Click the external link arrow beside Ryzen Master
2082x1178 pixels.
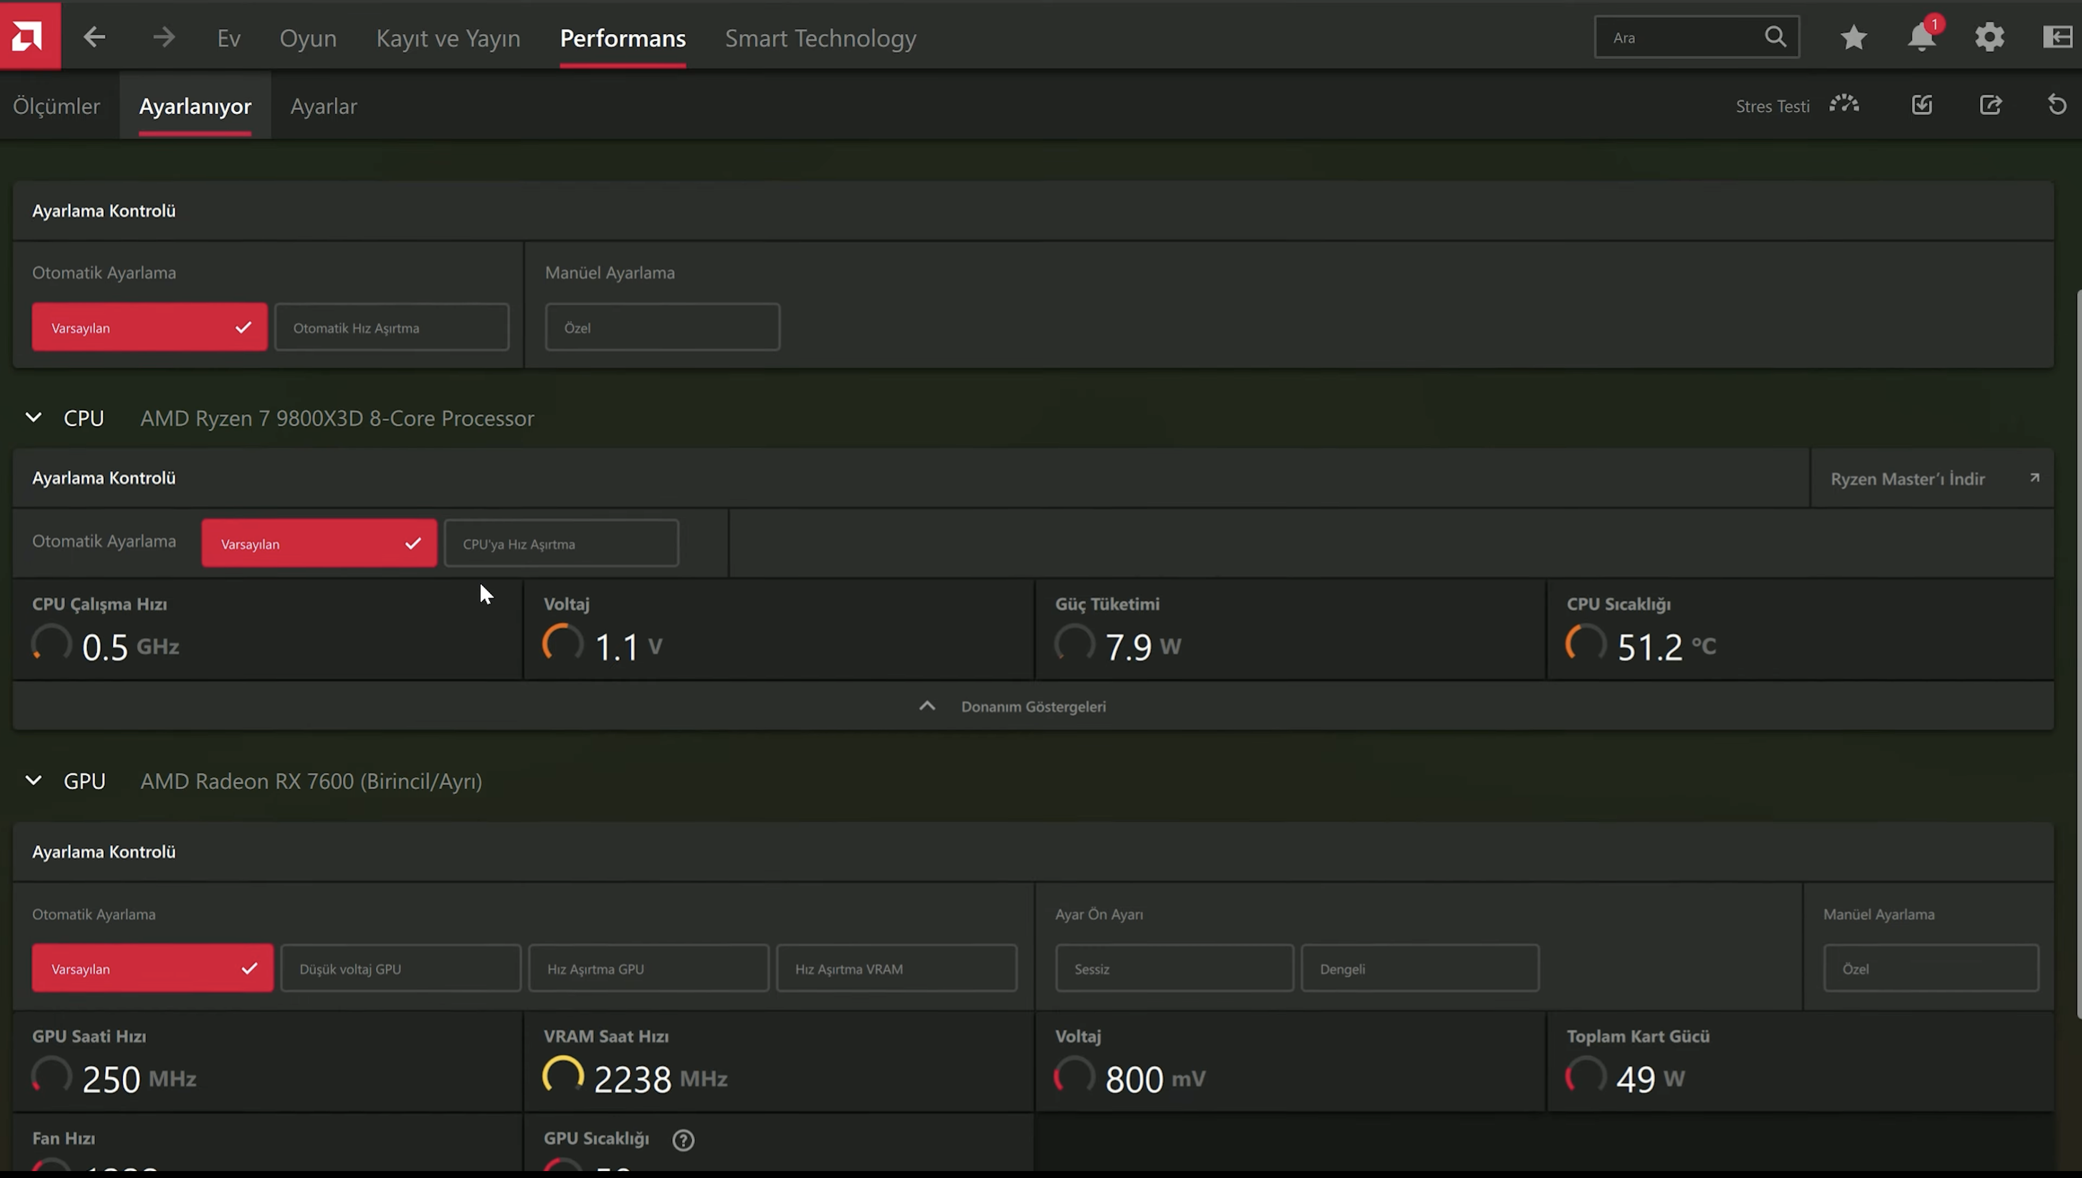2034,478
